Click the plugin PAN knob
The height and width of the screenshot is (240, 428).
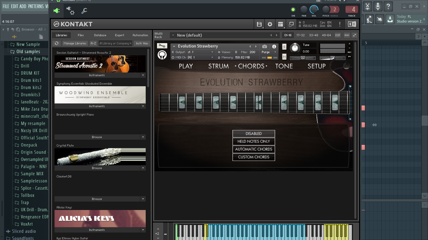(304, 9)
